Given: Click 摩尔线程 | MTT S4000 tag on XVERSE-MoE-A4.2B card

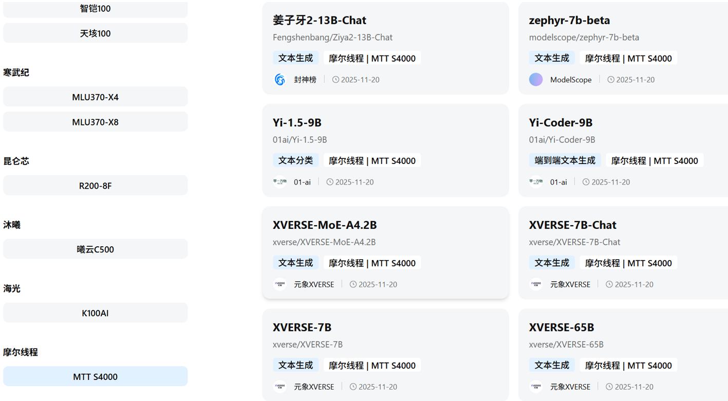Looking at the screenshot, I should 372,263.
